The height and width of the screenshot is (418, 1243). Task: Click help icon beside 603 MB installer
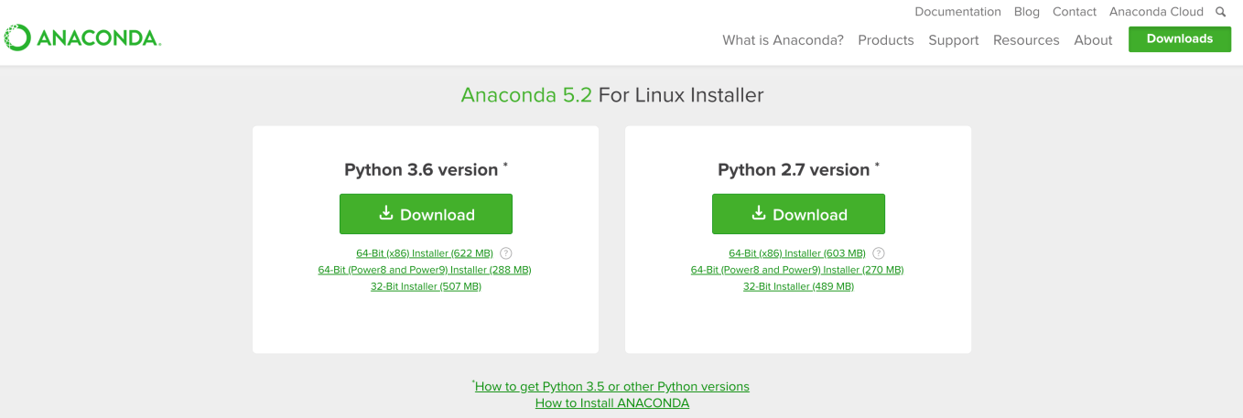(x=879, y=253)
